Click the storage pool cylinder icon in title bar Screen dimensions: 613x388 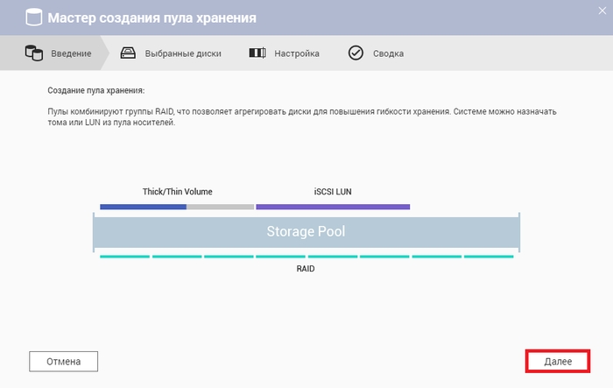point(33,18)
